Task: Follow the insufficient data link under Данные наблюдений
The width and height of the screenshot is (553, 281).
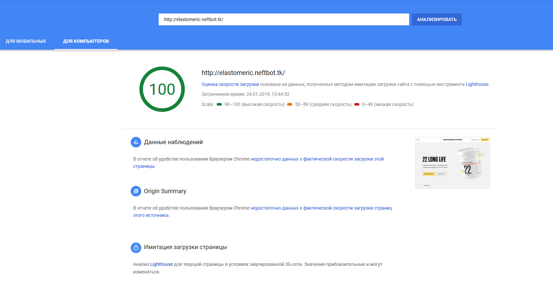Action: tap(317, 159)
